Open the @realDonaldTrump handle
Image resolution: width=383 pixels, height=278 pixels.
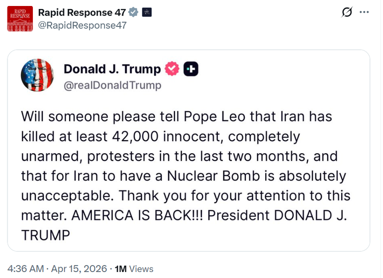pyautogui.click(x=112, y=85)
